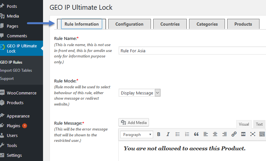The height and width of the screenshot is (161, 266).
Task: Click the Plugins plug icon
Action: [x=2, y=126]
